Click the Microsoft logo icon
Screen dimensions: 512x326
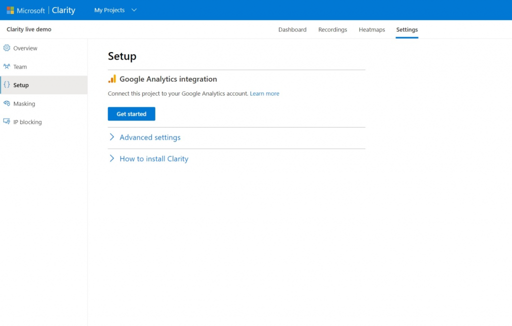(x=10, y=10)
